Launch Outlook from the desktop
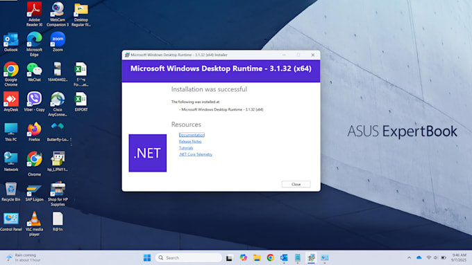 [11, 42]
